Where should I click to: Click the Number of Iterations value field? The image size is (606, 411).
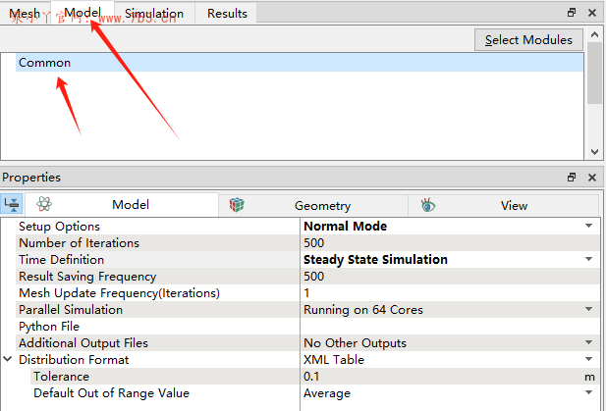[442, 243]
